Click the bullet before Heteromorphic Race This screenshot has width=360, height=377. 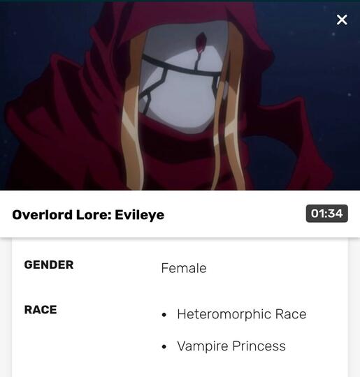pos(164,315)
